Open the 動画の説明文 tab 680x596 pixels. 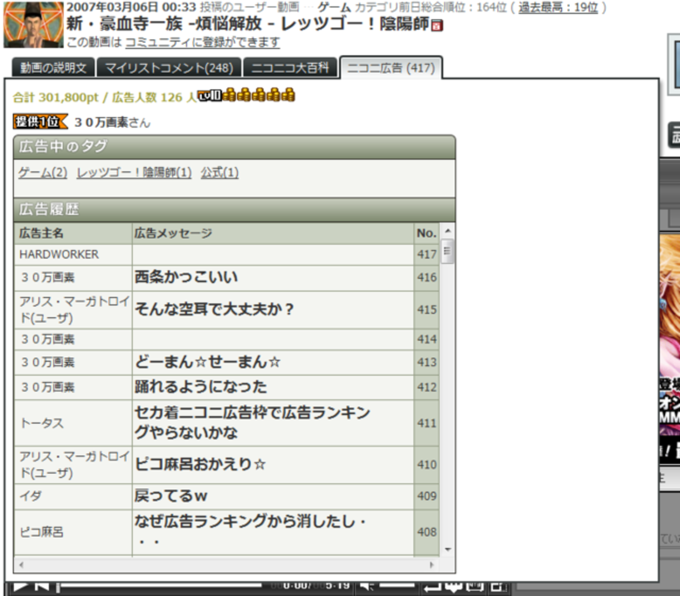coord(53,68)
